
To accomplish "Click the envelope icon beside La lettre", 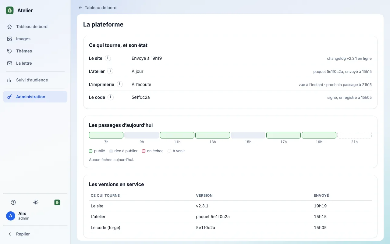I will coord(10,63).
